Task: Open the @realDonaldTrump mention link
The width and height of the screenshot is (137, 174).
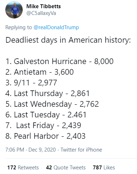Action: 56,27
